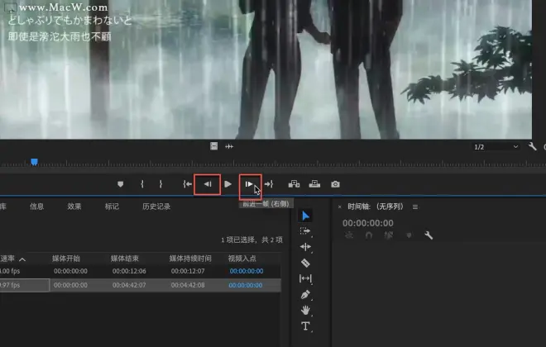Click the sort arrow beside 速率
546x347 pixels.
point(22,259)
